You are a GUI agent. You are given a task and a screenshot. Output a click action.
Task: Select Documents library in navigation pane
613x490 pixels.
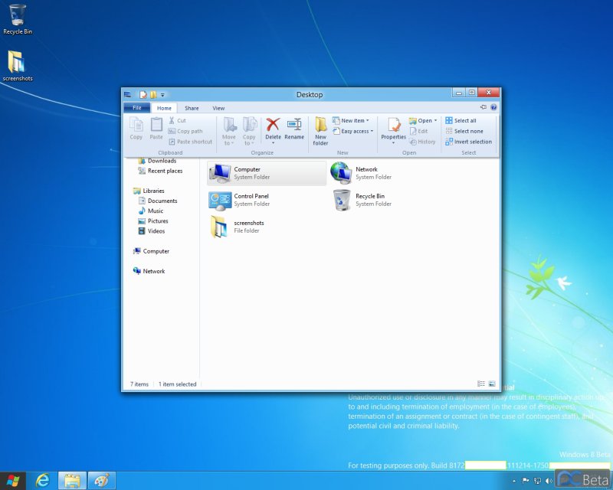162,201
